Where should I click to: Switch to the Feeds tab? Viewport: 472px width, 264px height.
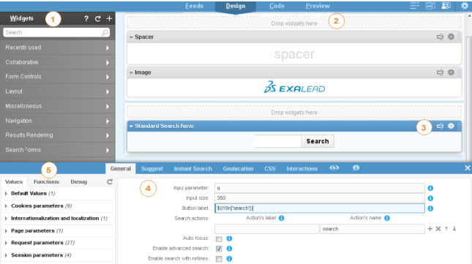point(194,6)
